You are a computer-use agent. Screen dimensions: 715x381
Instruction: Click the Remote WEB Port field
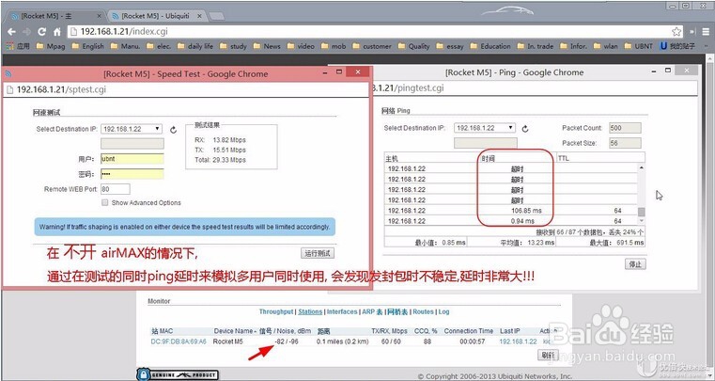pyautogui.click(x=115, y=189)
